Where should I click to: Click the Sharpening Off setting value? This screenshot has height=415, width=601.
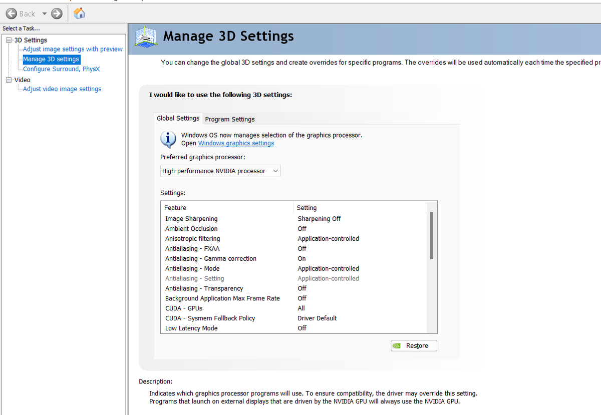click(x=319, y=219)
